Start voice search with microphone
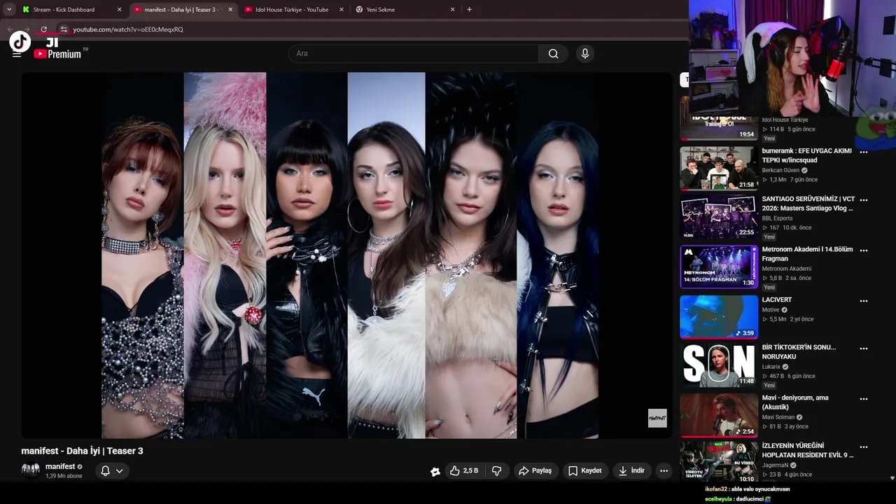This screenshot has height=504, width=896. tap(585, 53)
